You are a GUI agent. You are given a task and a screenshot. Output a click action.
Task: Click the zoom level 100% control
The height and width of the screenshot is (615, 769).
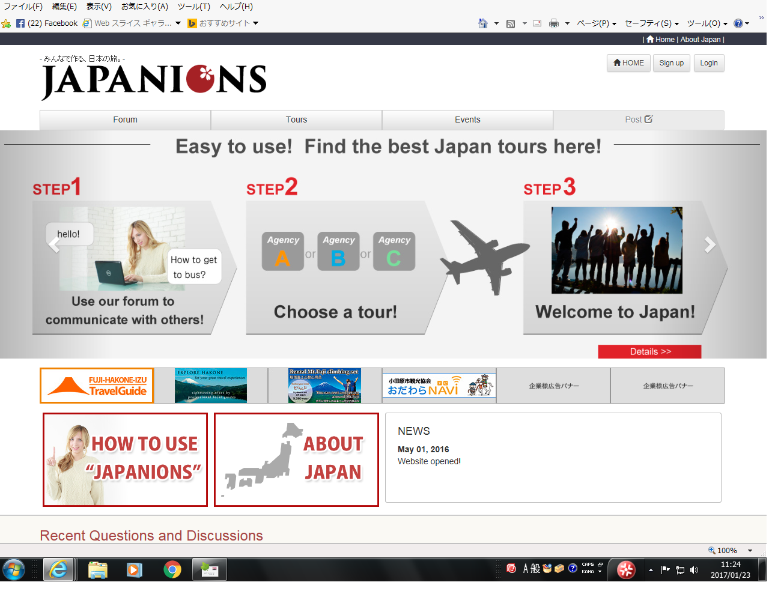(x=723, y=551)
